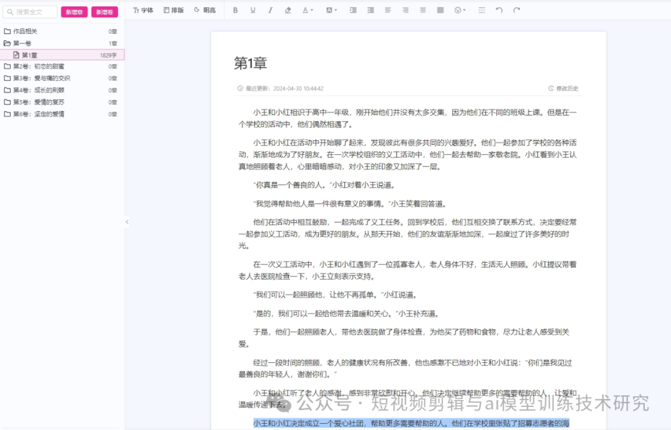Click the decrease indent icon
671x430 pixels.
(370, 11)
